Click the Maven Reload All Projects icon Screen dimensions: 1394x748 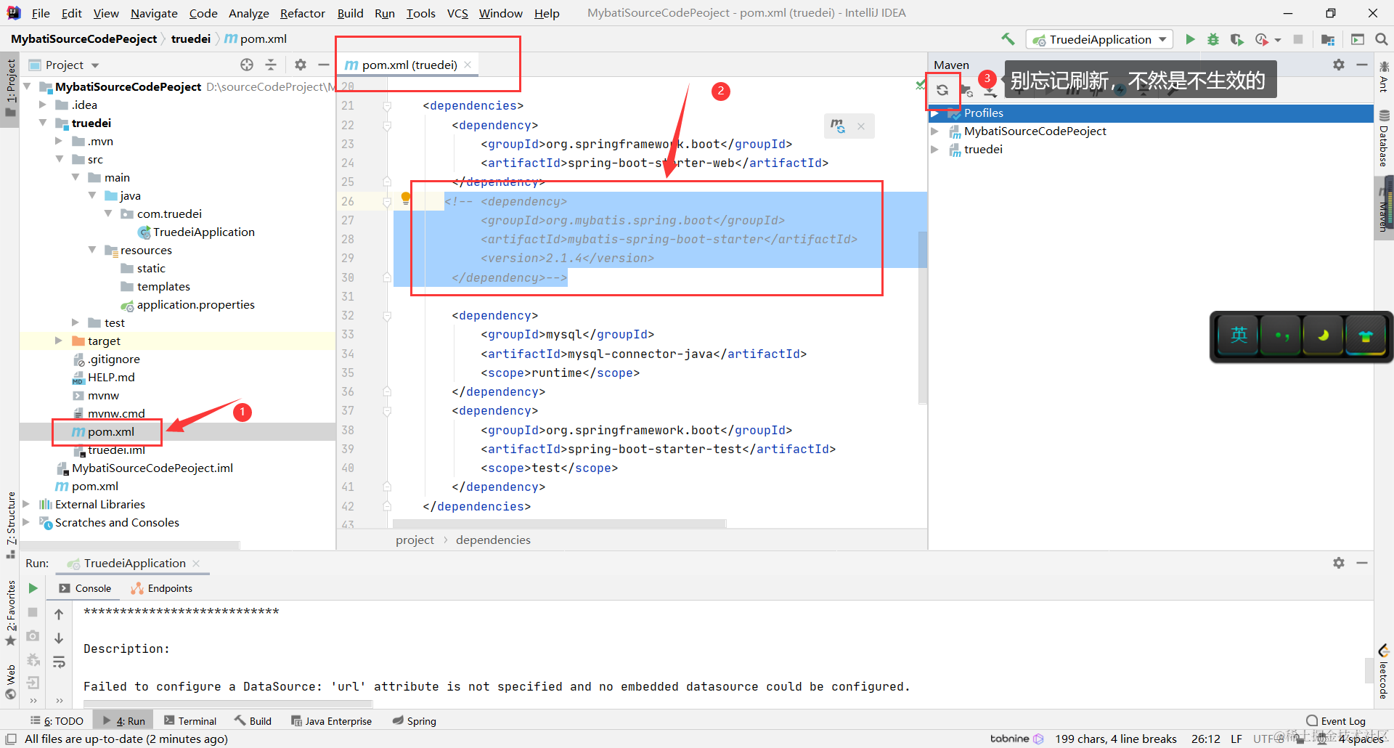(942, 90)
